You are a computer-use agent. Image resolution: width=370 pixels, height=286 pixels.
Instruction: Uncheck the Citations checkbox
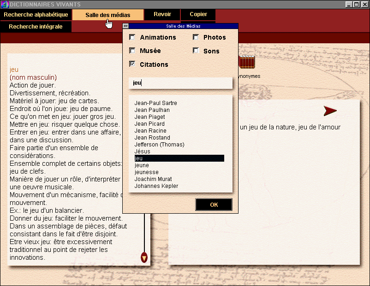tap(132, 64)
